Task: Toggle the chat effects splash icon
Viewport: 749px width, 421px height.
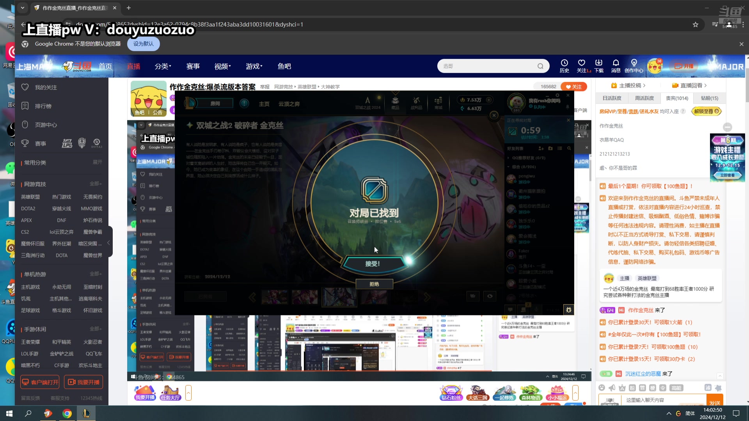Action: [x=718, y=387]
